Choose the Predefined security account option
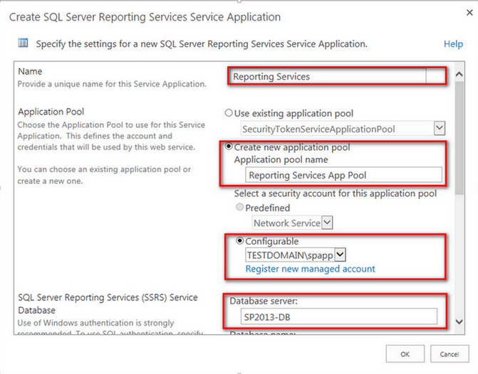 point(240,207)
